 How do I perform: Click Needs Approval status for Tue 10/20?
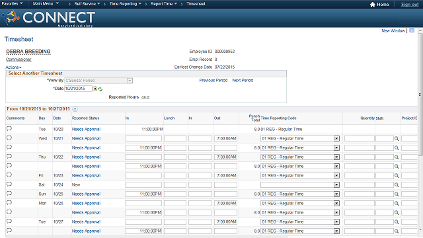coord(86,130)
